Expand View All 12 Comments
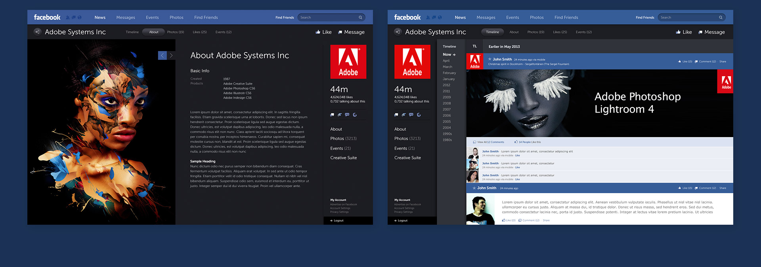The height and width of the screenshot is (267, 761). 490,142
